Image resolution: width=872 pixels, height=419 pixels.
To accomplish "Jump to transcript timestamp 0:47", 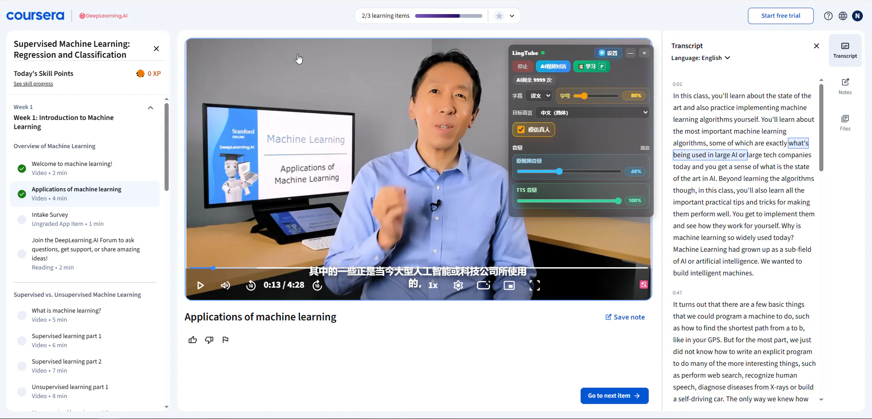I will 677,293.
